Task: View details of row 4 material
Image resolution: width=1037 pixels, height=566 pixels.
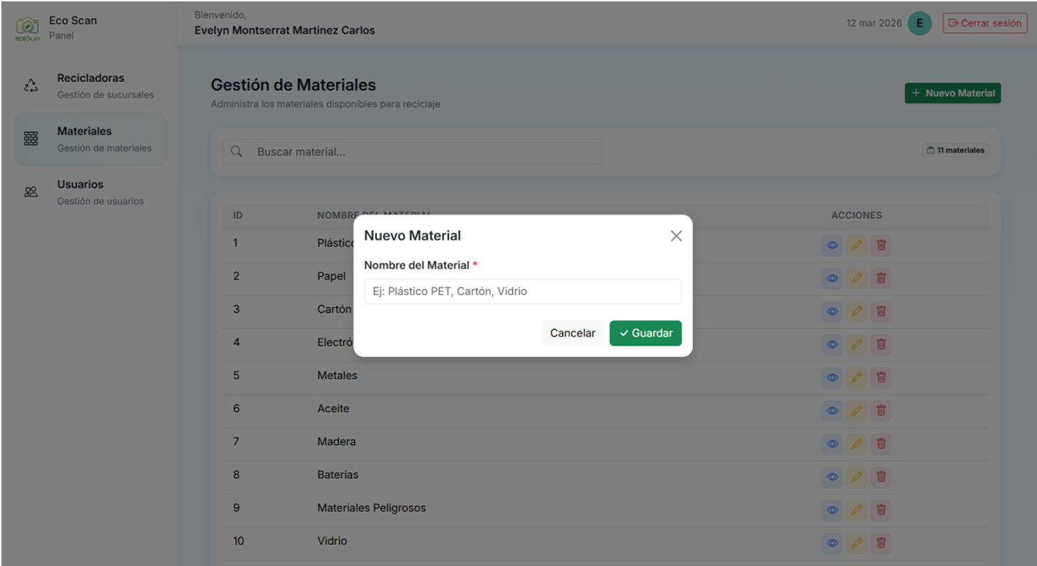Action: (x=832, y=344)
